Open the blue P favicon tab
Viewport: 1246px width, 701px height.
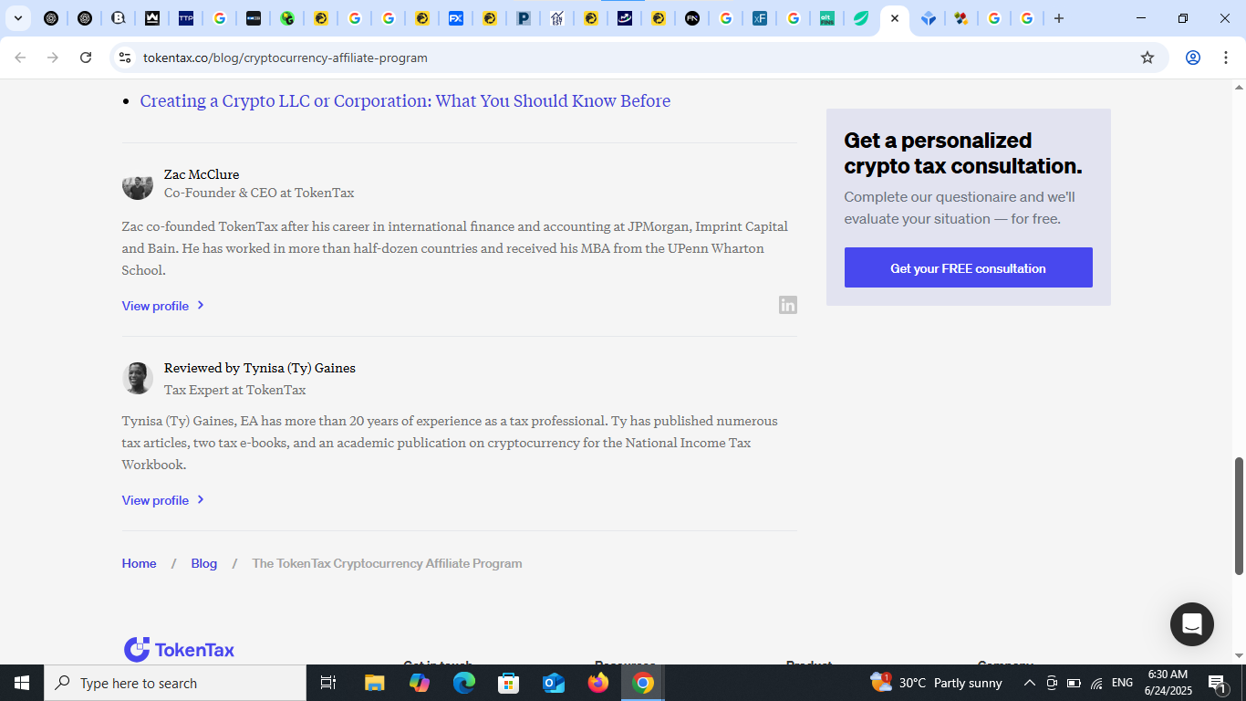tap(524, 18)
